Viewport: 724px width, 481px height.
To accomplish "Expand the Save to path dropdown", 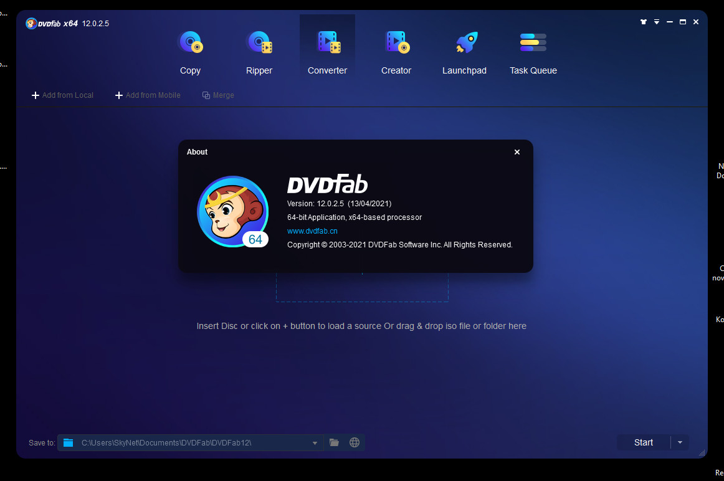I will pyautogui.click(x=315, y=443).
